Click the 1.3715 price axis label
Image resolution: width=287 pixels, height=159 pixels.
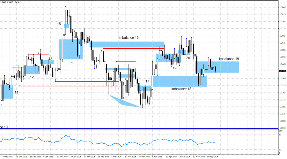coord(283,29)
